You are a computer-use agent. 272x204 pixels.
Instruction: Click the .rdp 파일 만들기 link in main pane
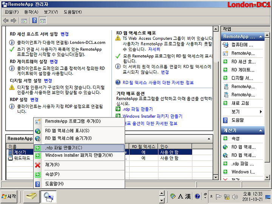coord(138,109)
